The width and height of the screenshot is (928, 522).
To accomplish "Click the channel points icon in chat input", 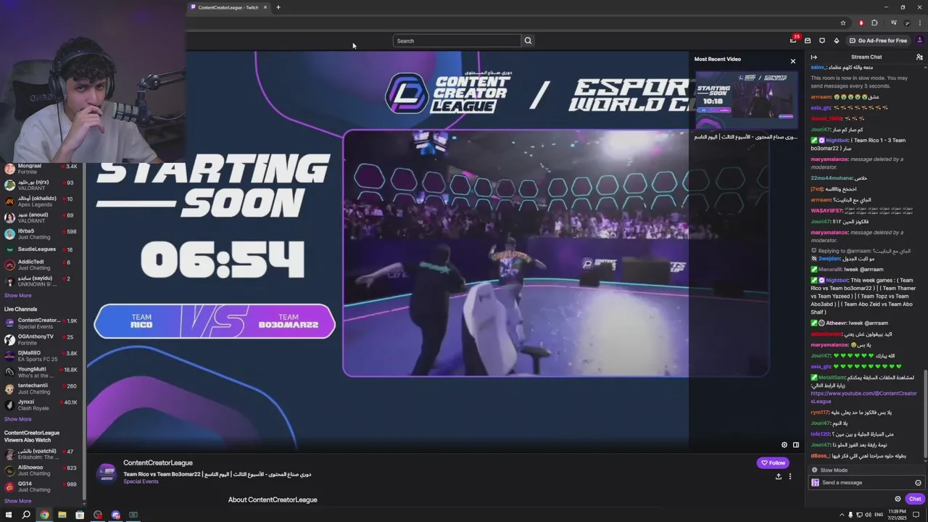I will pos(815,483).
